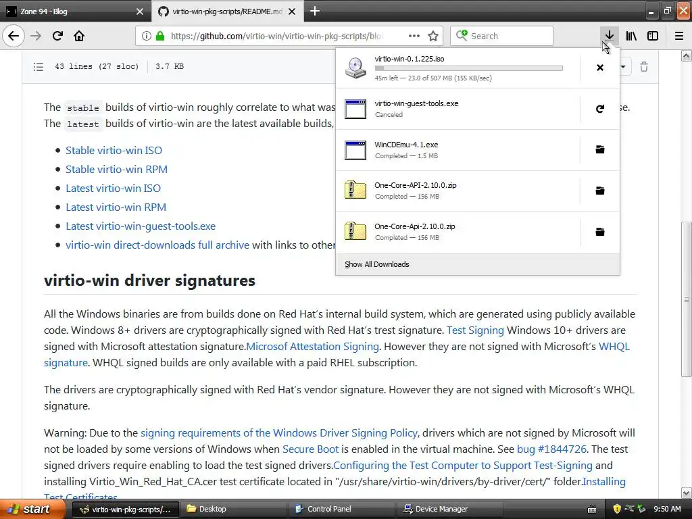Click the WinCDEmu-4.1.exe file icon

pos(355,150)
